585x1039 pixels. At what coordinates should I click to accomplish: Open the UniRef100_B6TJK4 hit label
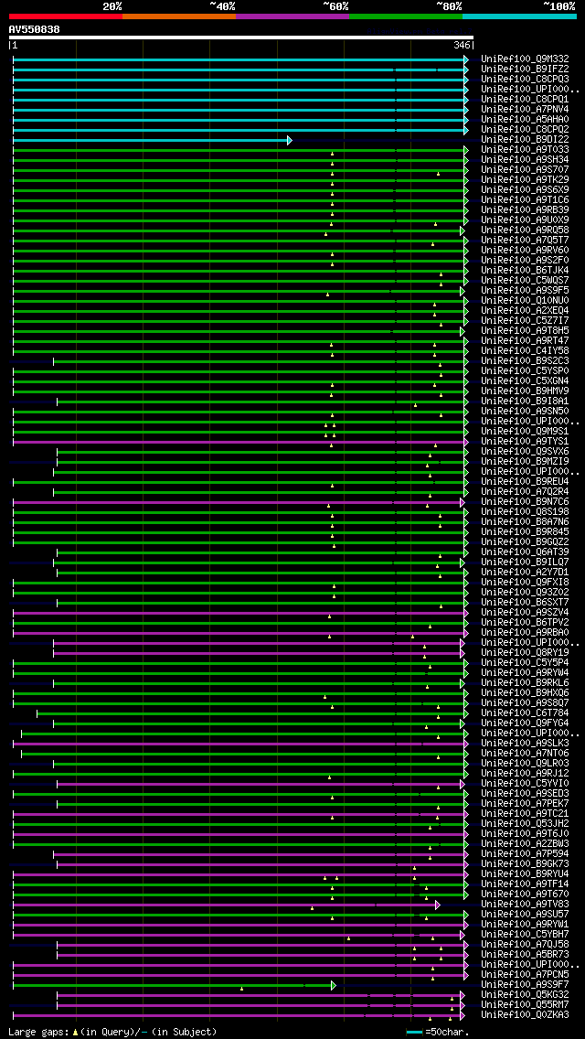tap(526, 271)
